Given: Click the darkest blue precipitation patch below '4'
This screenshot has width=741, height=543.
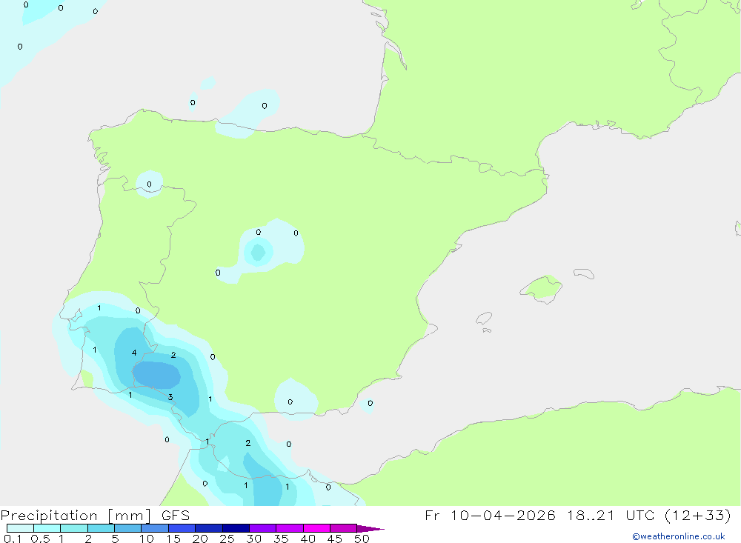Looking at the screenshot, I should (156, 376).
